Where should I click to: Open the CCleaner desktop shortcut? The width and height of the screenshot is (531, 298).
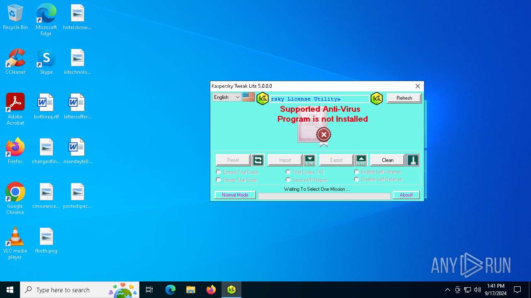15,62
